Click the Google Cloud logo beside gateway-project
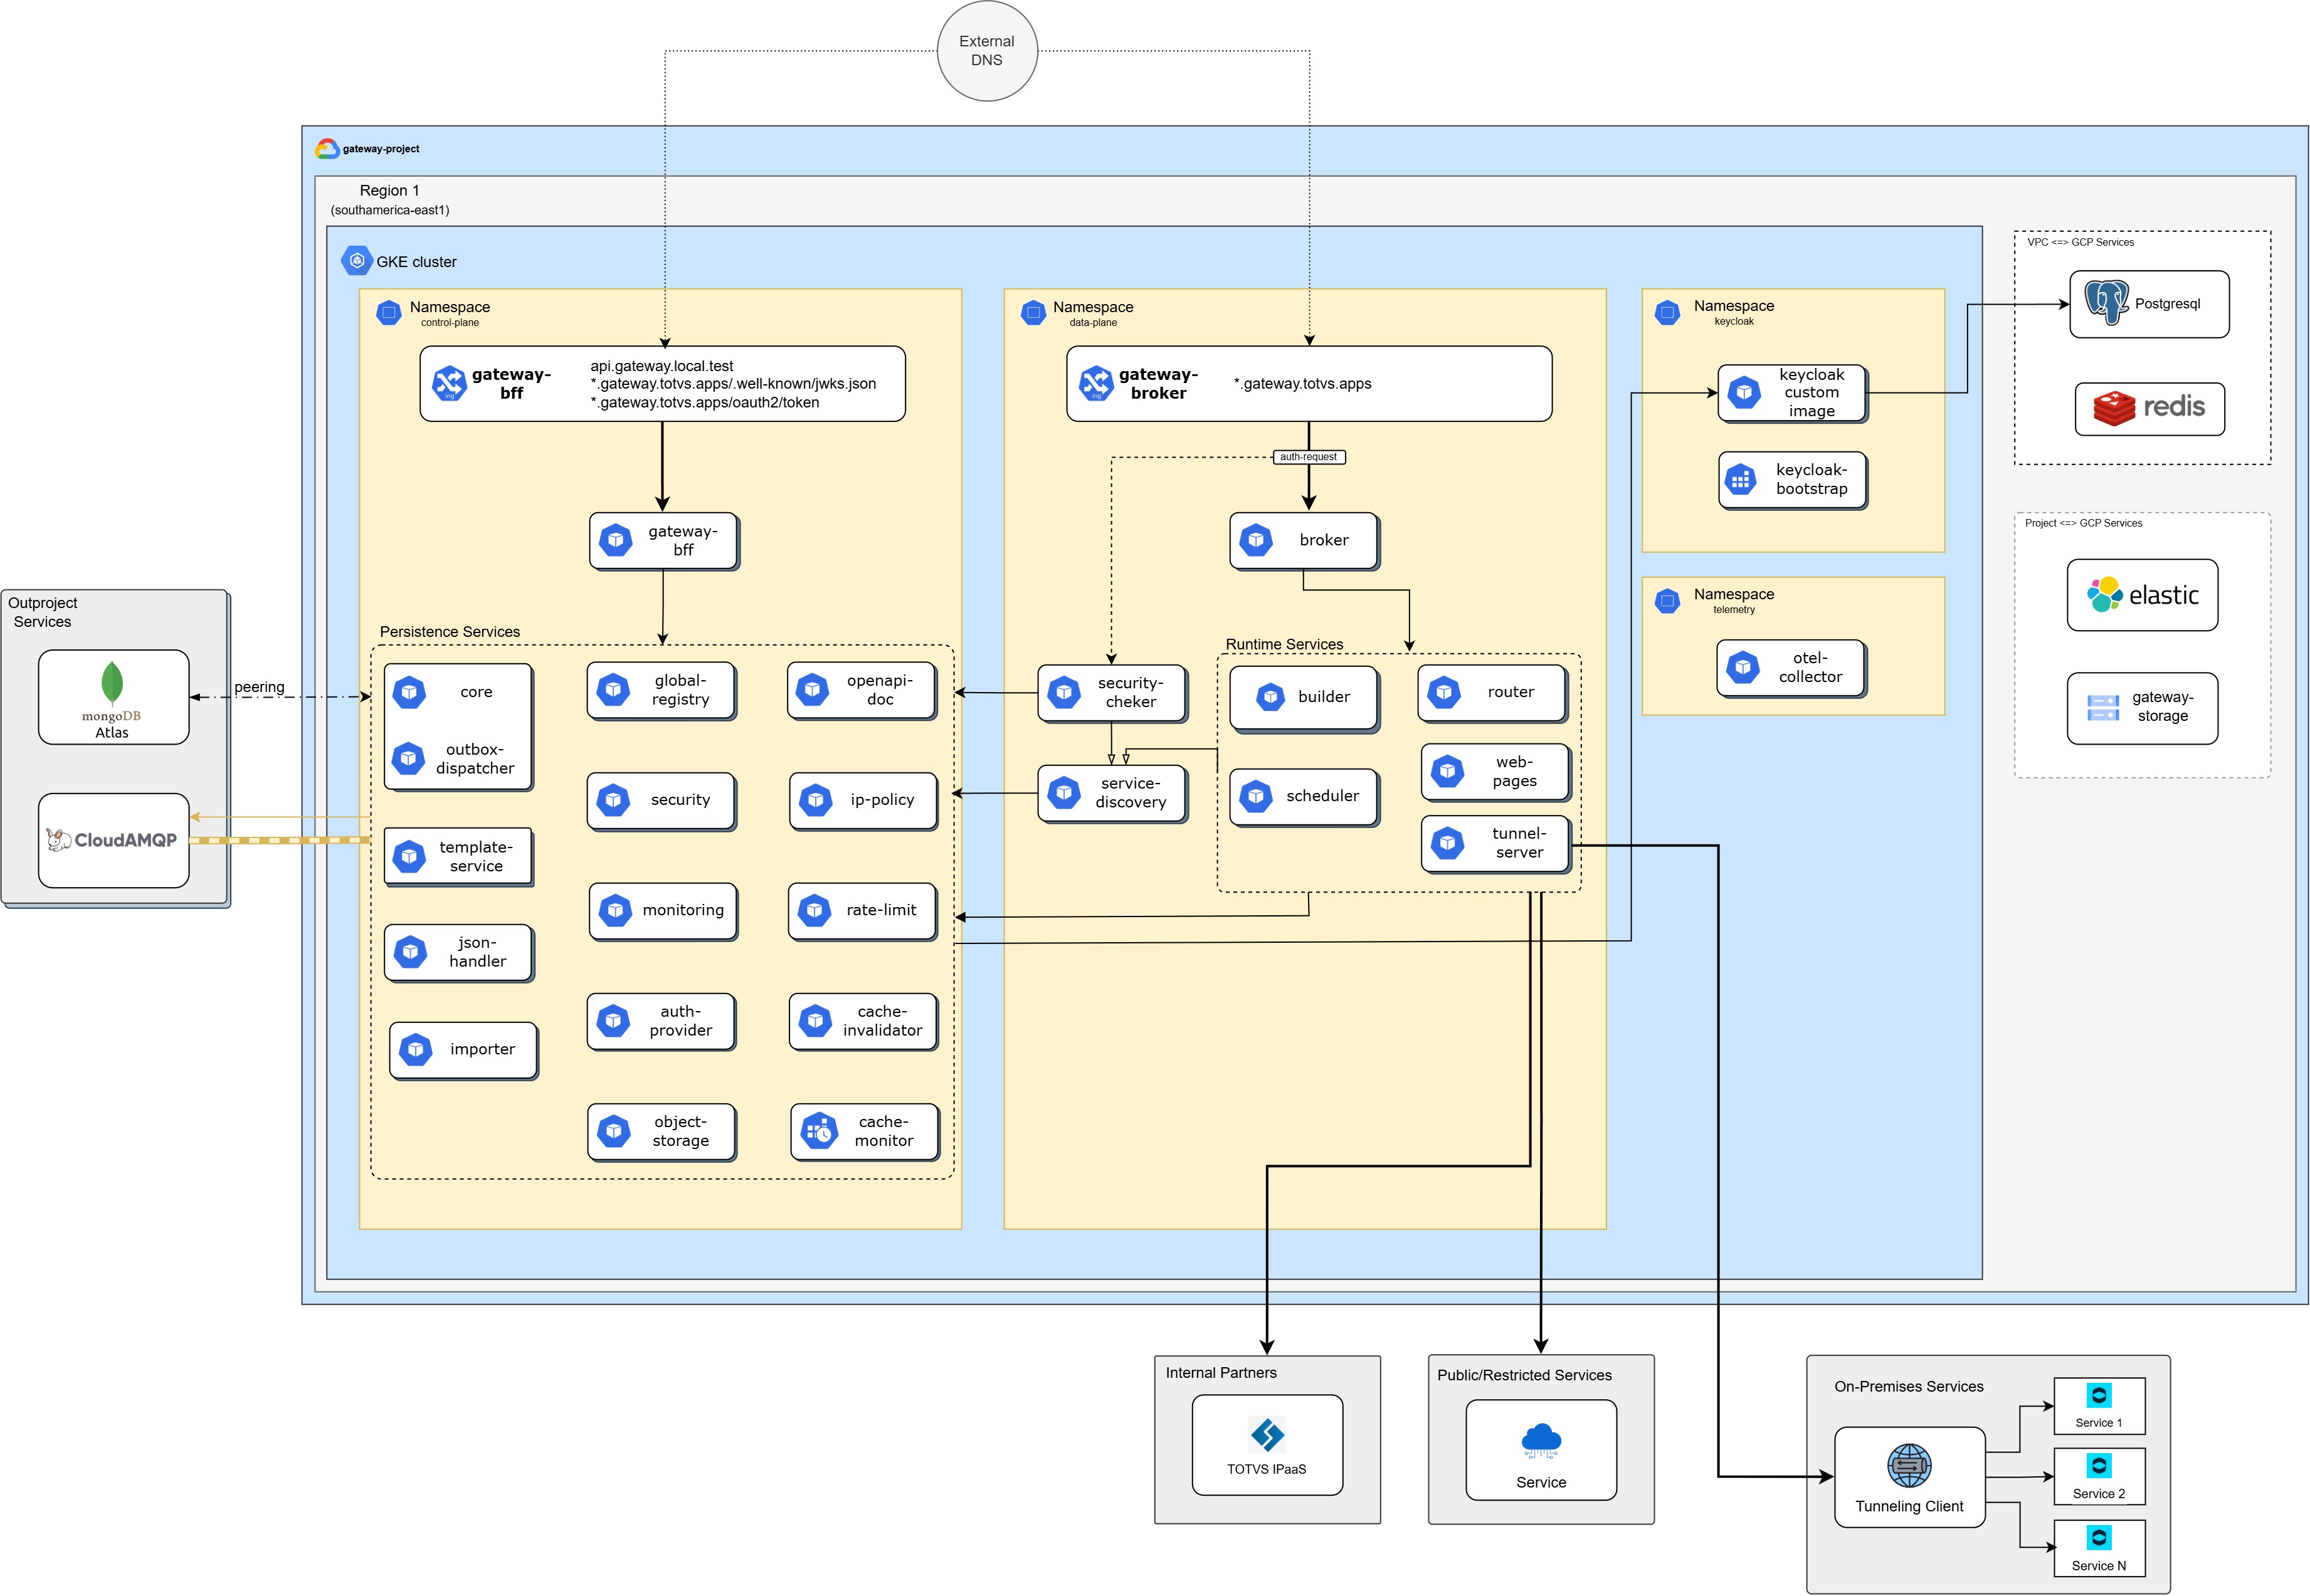Screen dimensions: 2310x1596 tap(327, 149)
